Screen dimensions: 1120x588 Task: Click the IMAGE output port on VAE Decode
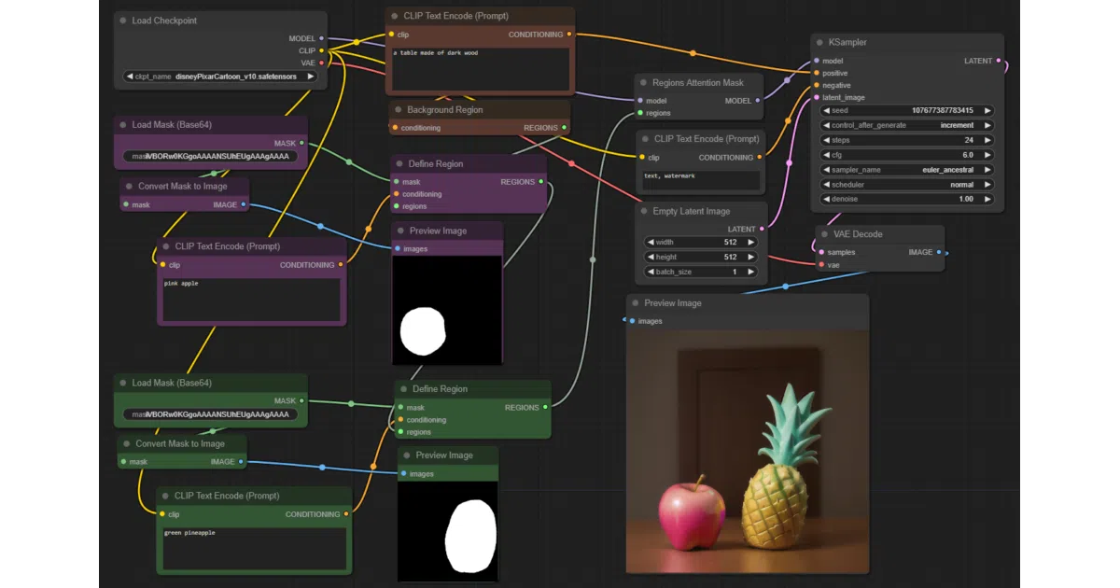click(939, 252)
